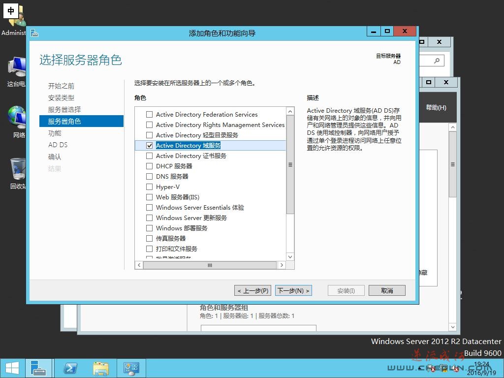Click the search magnifier in Server Manager

point(437,61)
